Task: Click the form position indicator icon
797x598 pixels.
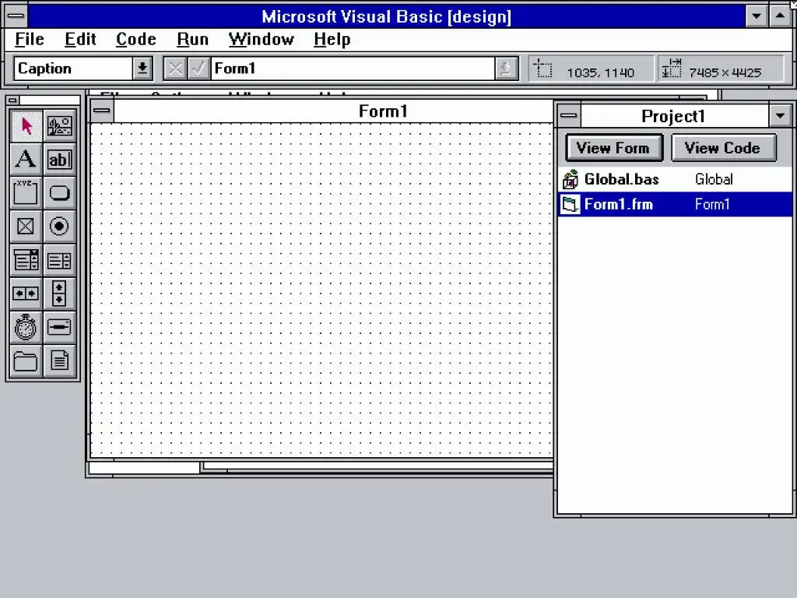Action: coord(542,69)
